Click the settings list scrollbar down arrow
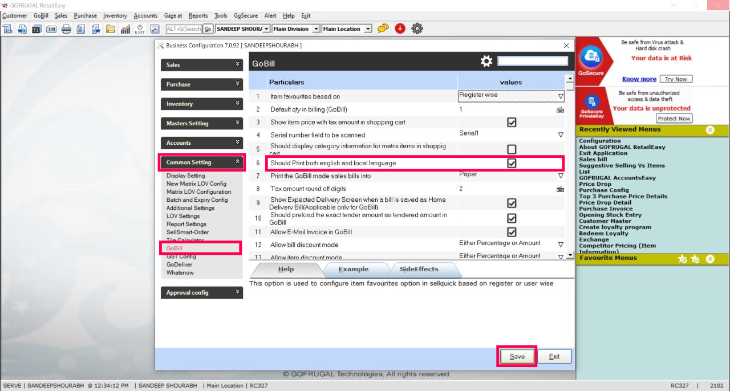This screenshot has width=730, height=391. coord(569,256)
